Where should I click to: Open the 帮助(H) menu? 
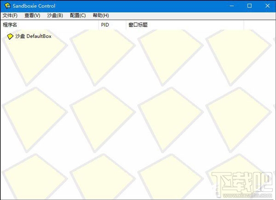pyautogui.click(x=101, y=16)
